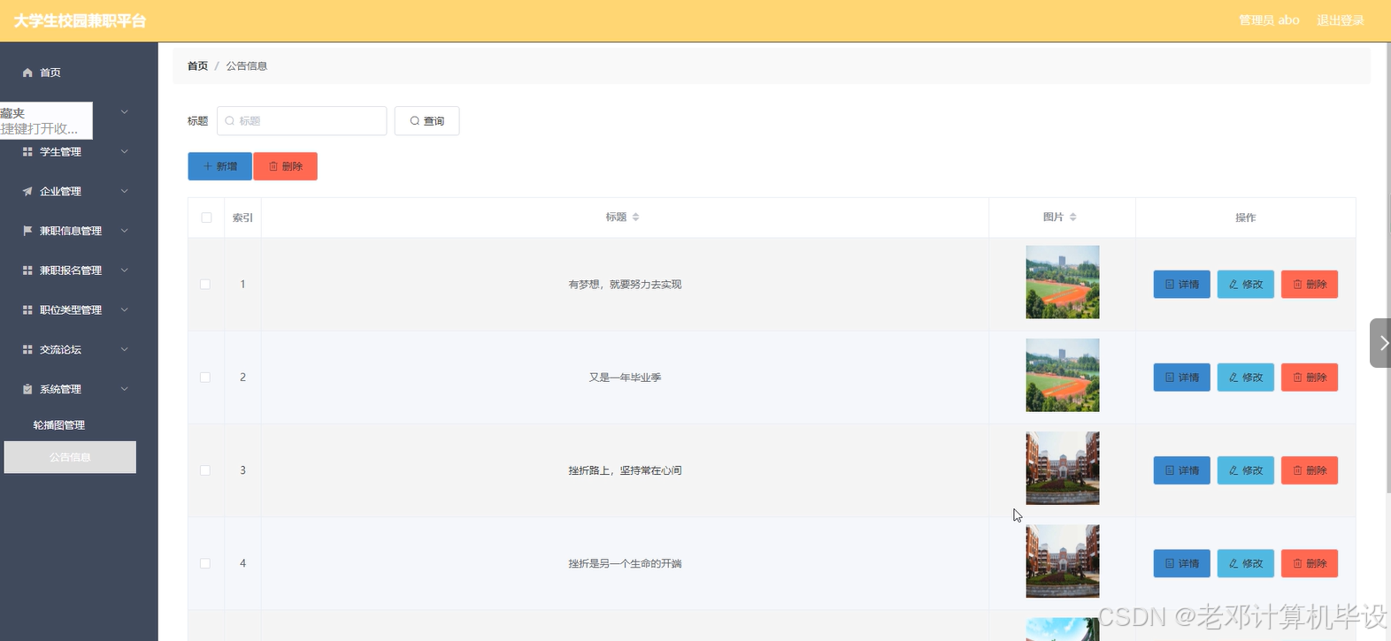1391x641 pixels.
Task: Click the title text 又是一年毕业季
Action: pos(625,378)
